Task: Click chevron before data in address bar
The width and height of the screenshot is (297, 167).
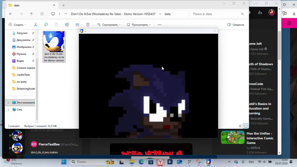Action: [160, 14]
